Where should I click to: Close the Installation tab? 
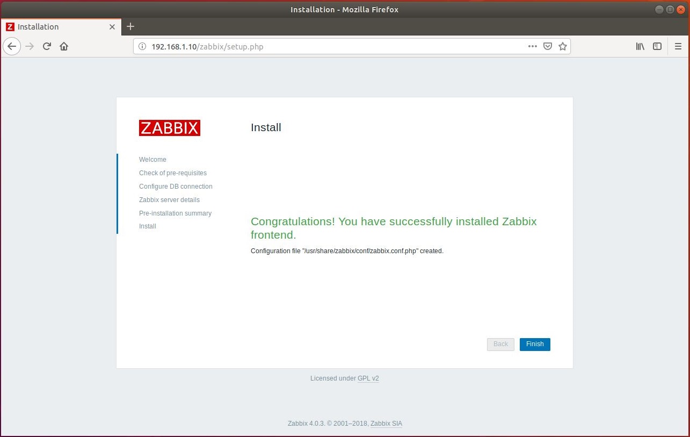click(x=112, y=27)
